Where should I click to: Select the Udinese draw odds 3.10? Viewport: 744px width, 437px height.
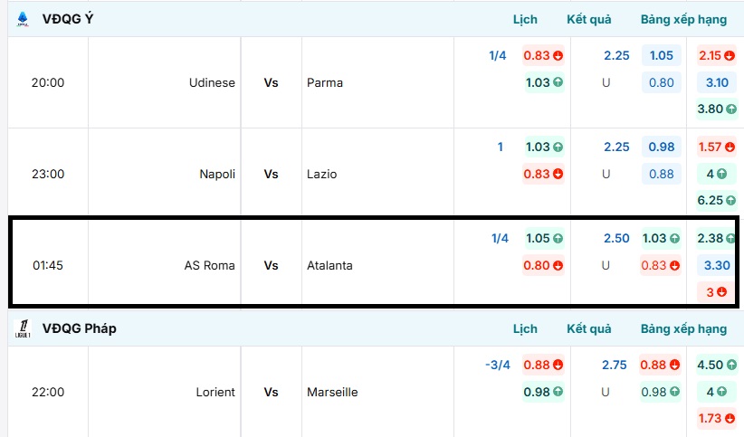pyautogui.click(x=716, y=82)
